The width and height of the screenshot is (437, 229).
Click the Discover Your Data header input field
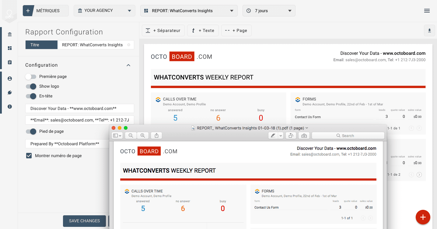pos(80,108)
